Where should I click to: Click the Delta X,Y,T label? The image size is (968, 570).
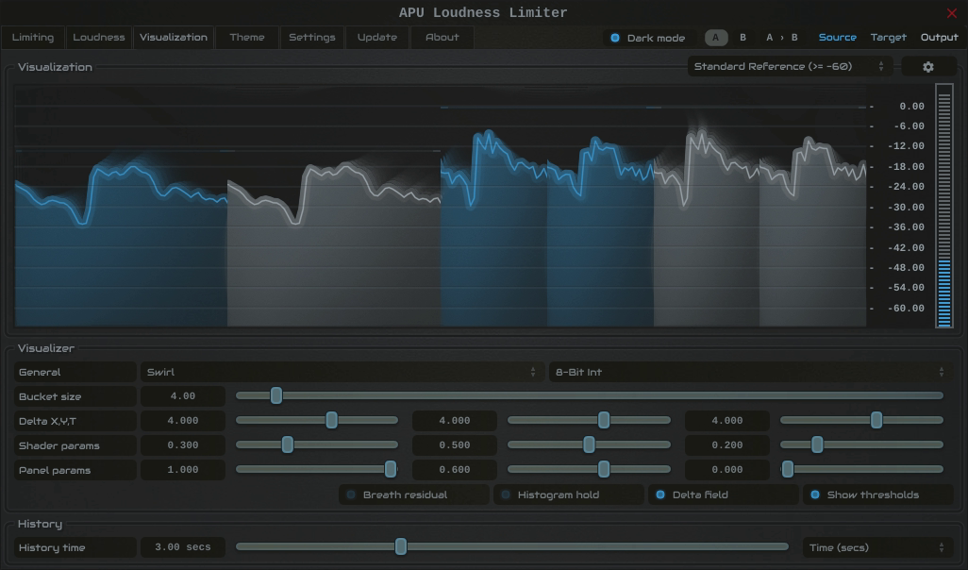[75, 421]
